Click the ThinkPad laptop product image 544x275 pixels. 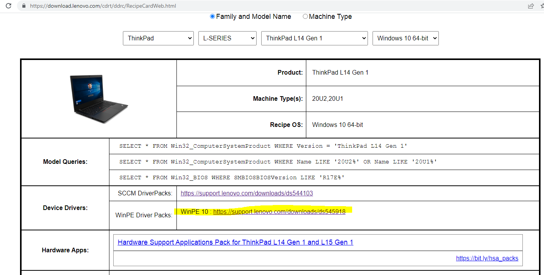[x=99, y=99]
